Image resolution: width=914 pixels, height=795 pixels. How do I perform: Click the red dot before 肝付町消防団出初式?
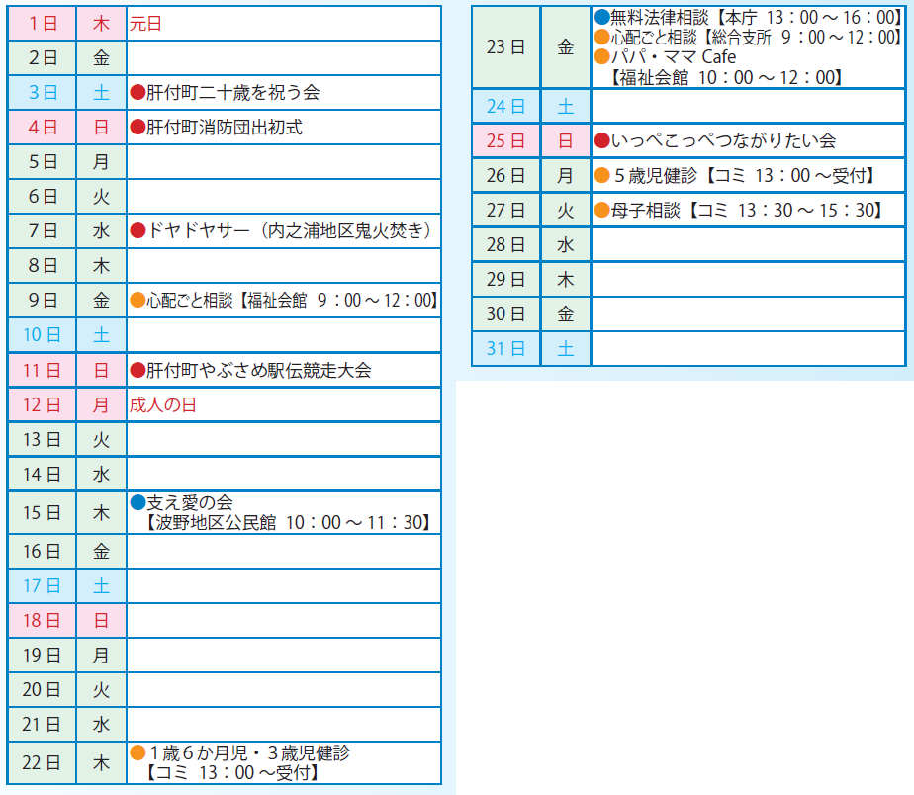pyautogui.click(x=138, y=128)
